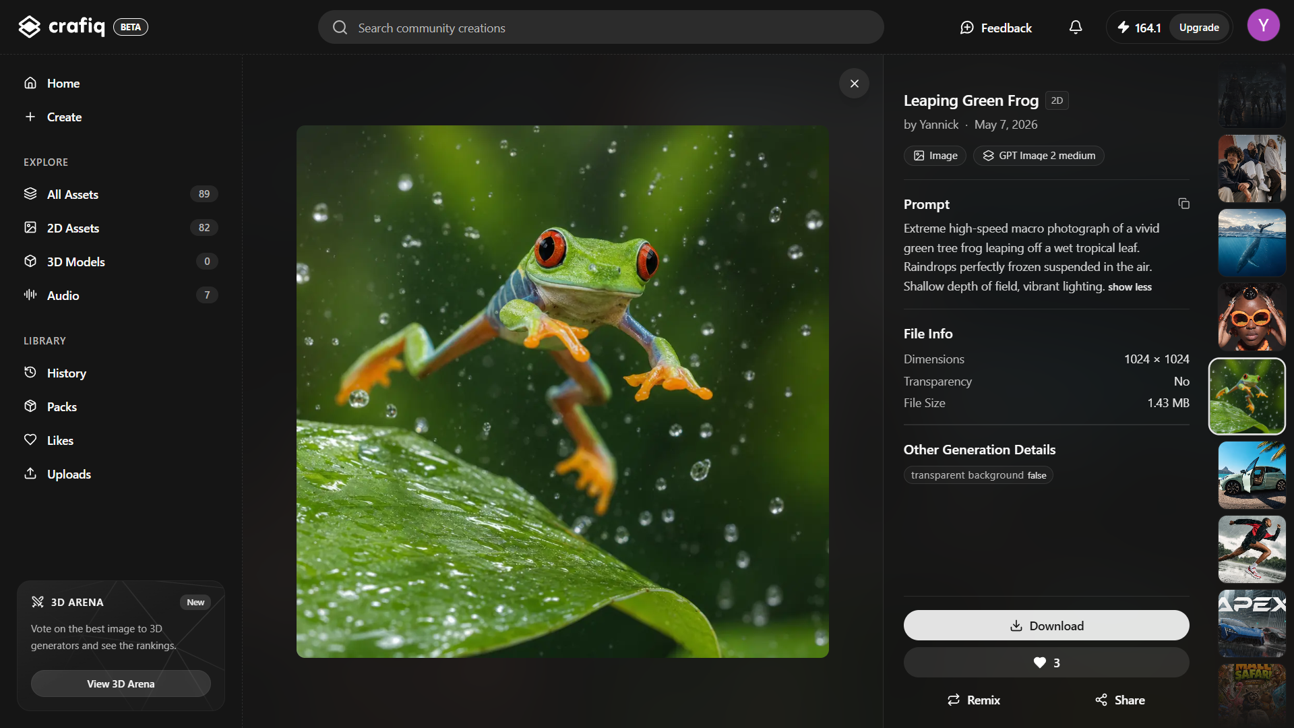The height and width of the screenshot is (728, 1294).
Task: Open Packs library item
Action: 121,406
